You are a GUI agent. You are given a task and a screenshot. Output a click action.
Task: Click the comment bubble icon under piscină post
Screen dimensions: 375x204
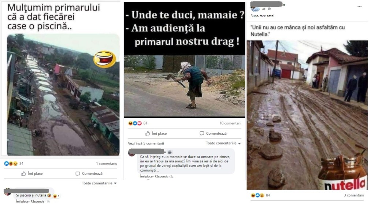point(78,174)
